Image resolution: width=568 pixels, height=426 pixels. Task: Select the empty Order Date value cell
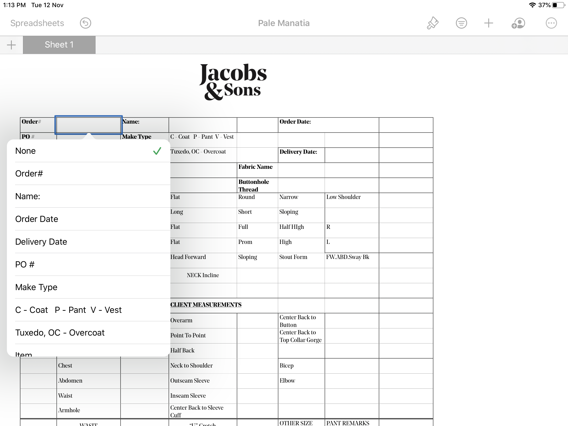[x=406, y=125]
